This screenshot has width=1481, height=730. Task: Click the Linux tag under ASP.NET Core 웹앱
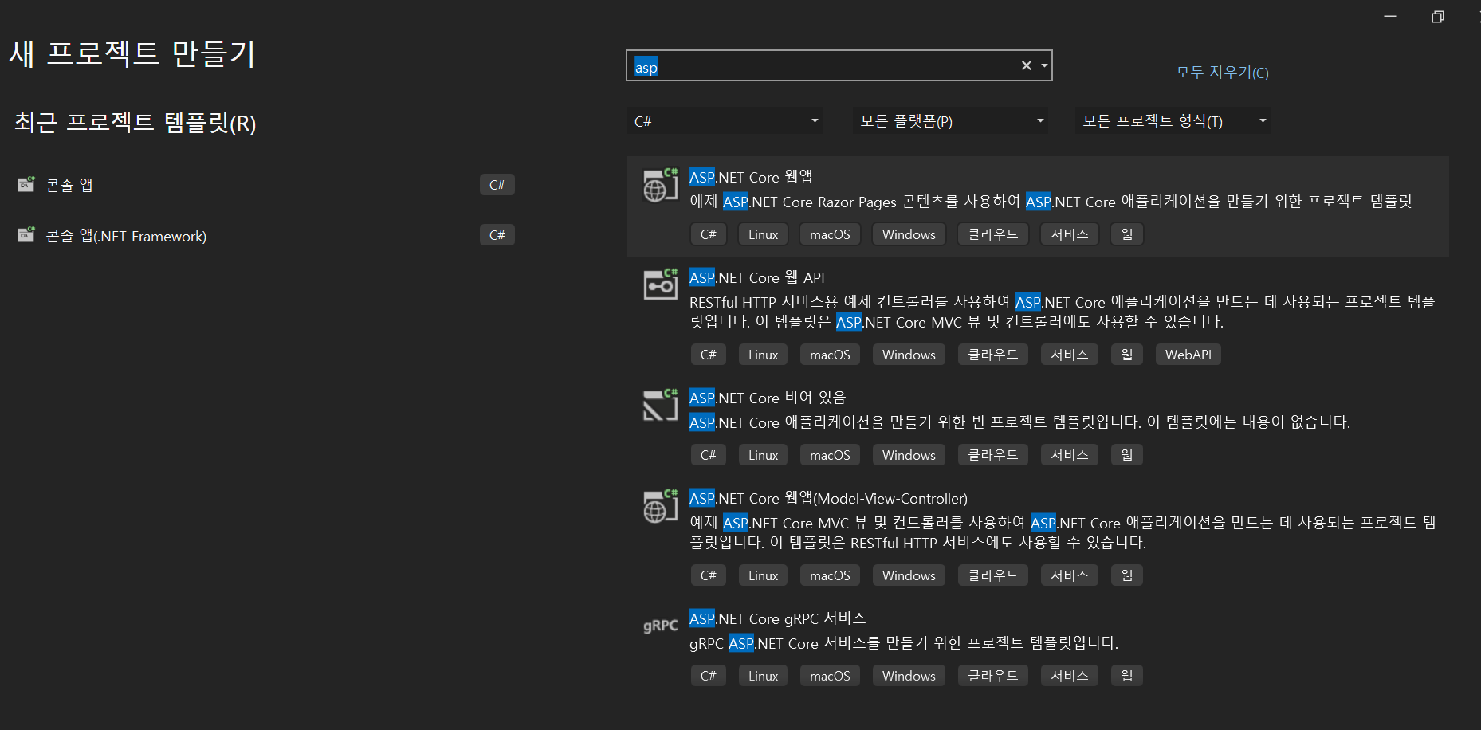[x=763, y=234]
